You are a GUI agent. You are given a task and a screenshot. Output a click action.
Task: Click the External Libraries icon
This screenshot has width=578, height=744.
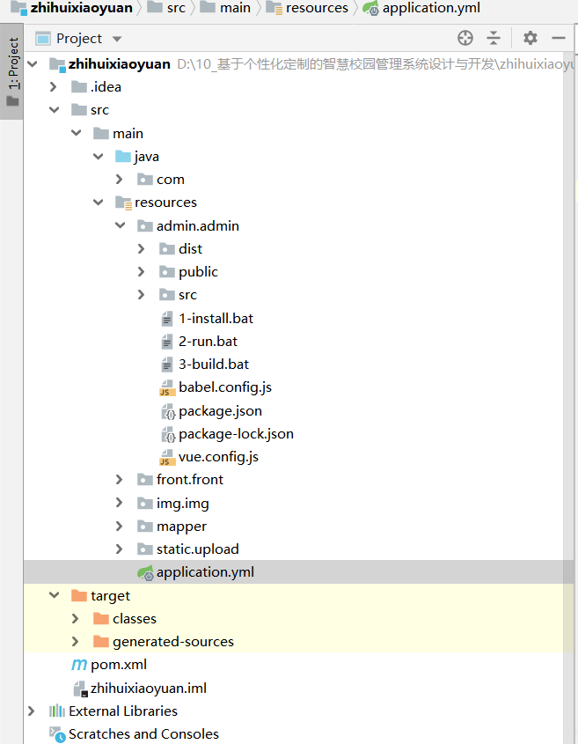57,711
